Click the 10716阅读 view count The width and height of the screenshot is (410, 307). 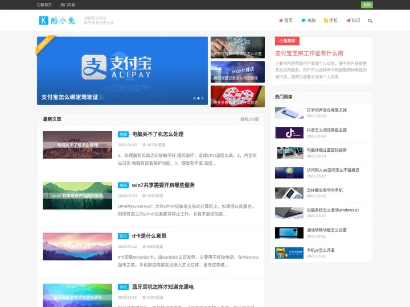click(154, 144)
